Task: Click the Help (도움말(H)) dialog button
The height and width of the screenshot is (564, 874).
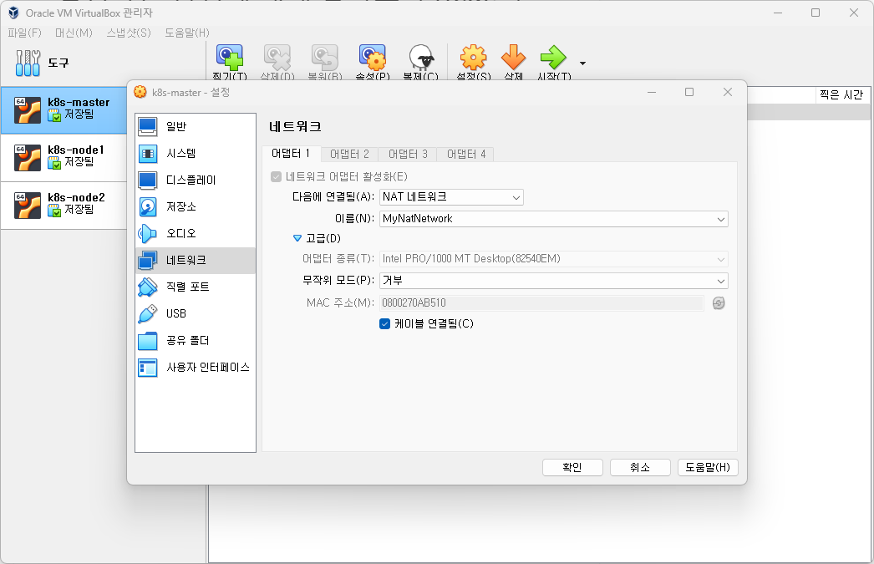Action: pos(708,468)
